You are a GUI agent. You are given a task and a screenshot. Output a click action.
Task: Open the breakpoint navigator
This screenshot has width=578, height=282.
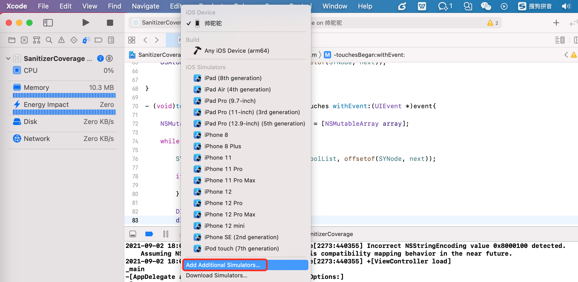coord(99,40)
